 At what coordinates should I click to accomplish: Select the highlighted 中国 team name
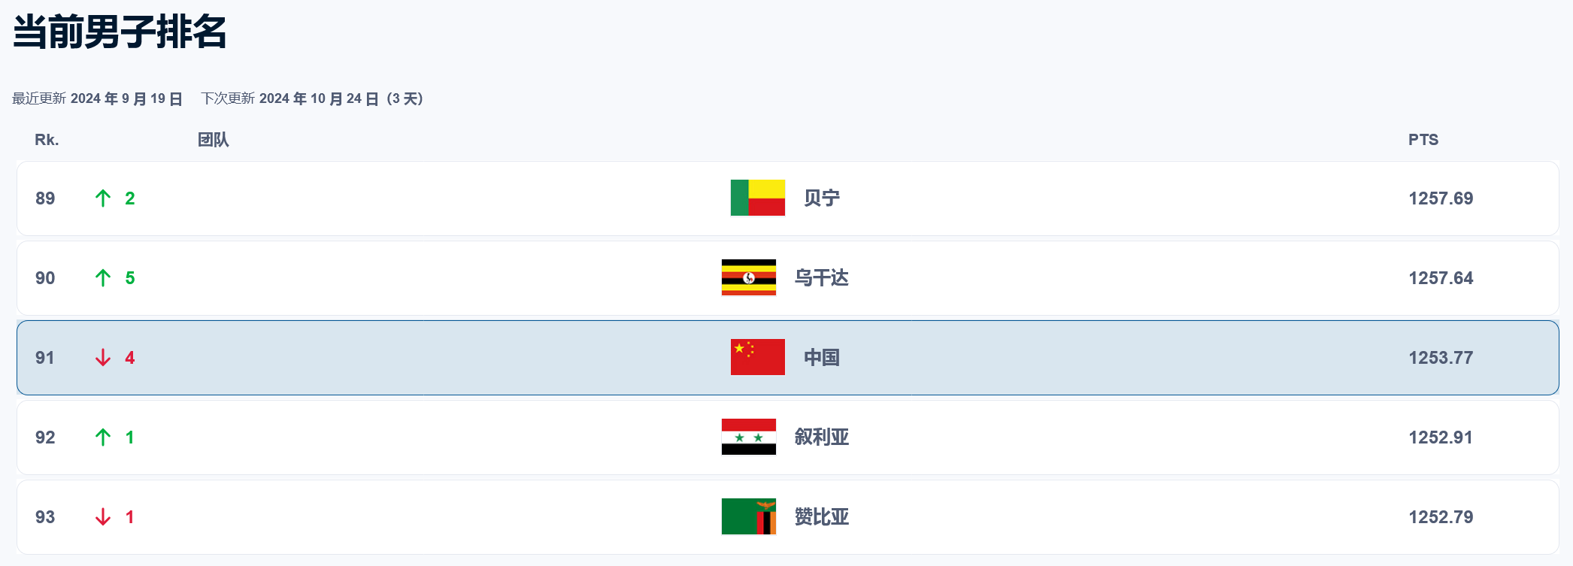click(x=821, y=357)
